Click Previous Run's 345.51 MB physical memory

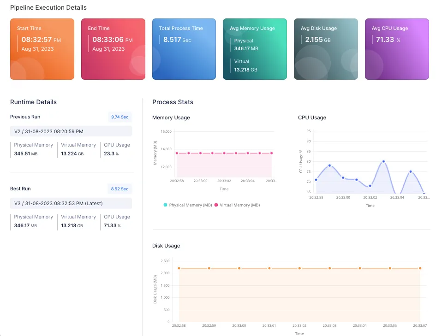coord(26,153)
